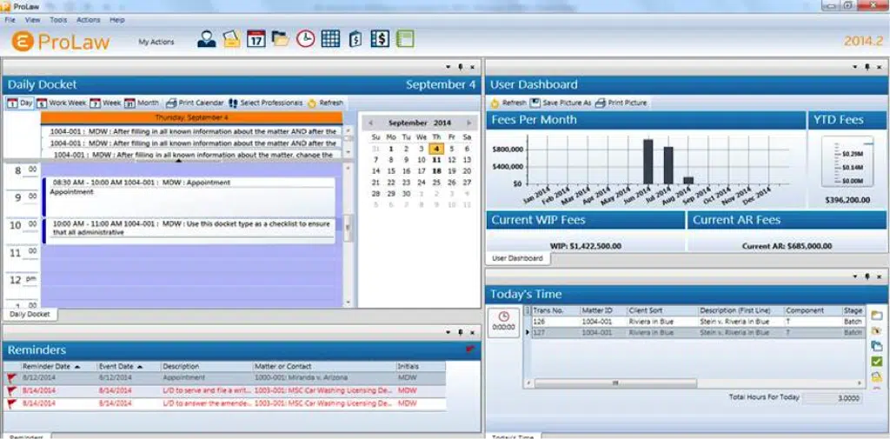
Task: Click the envelope Messages toolbar icon
Action: click(231, 39)
